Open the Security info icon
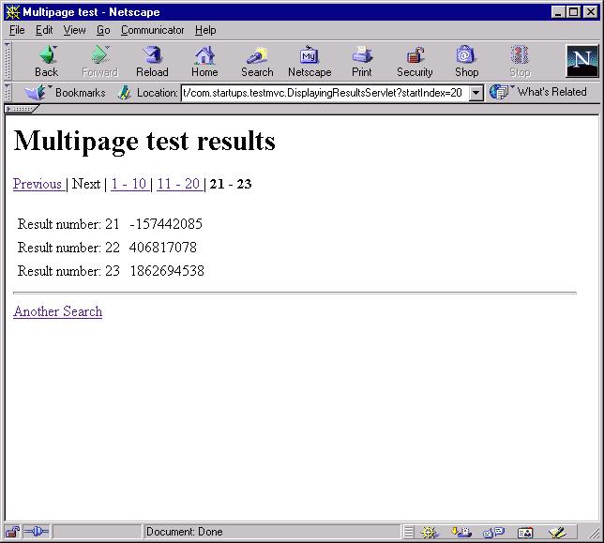This screenshot has height=543, width=604. [415, 61]
